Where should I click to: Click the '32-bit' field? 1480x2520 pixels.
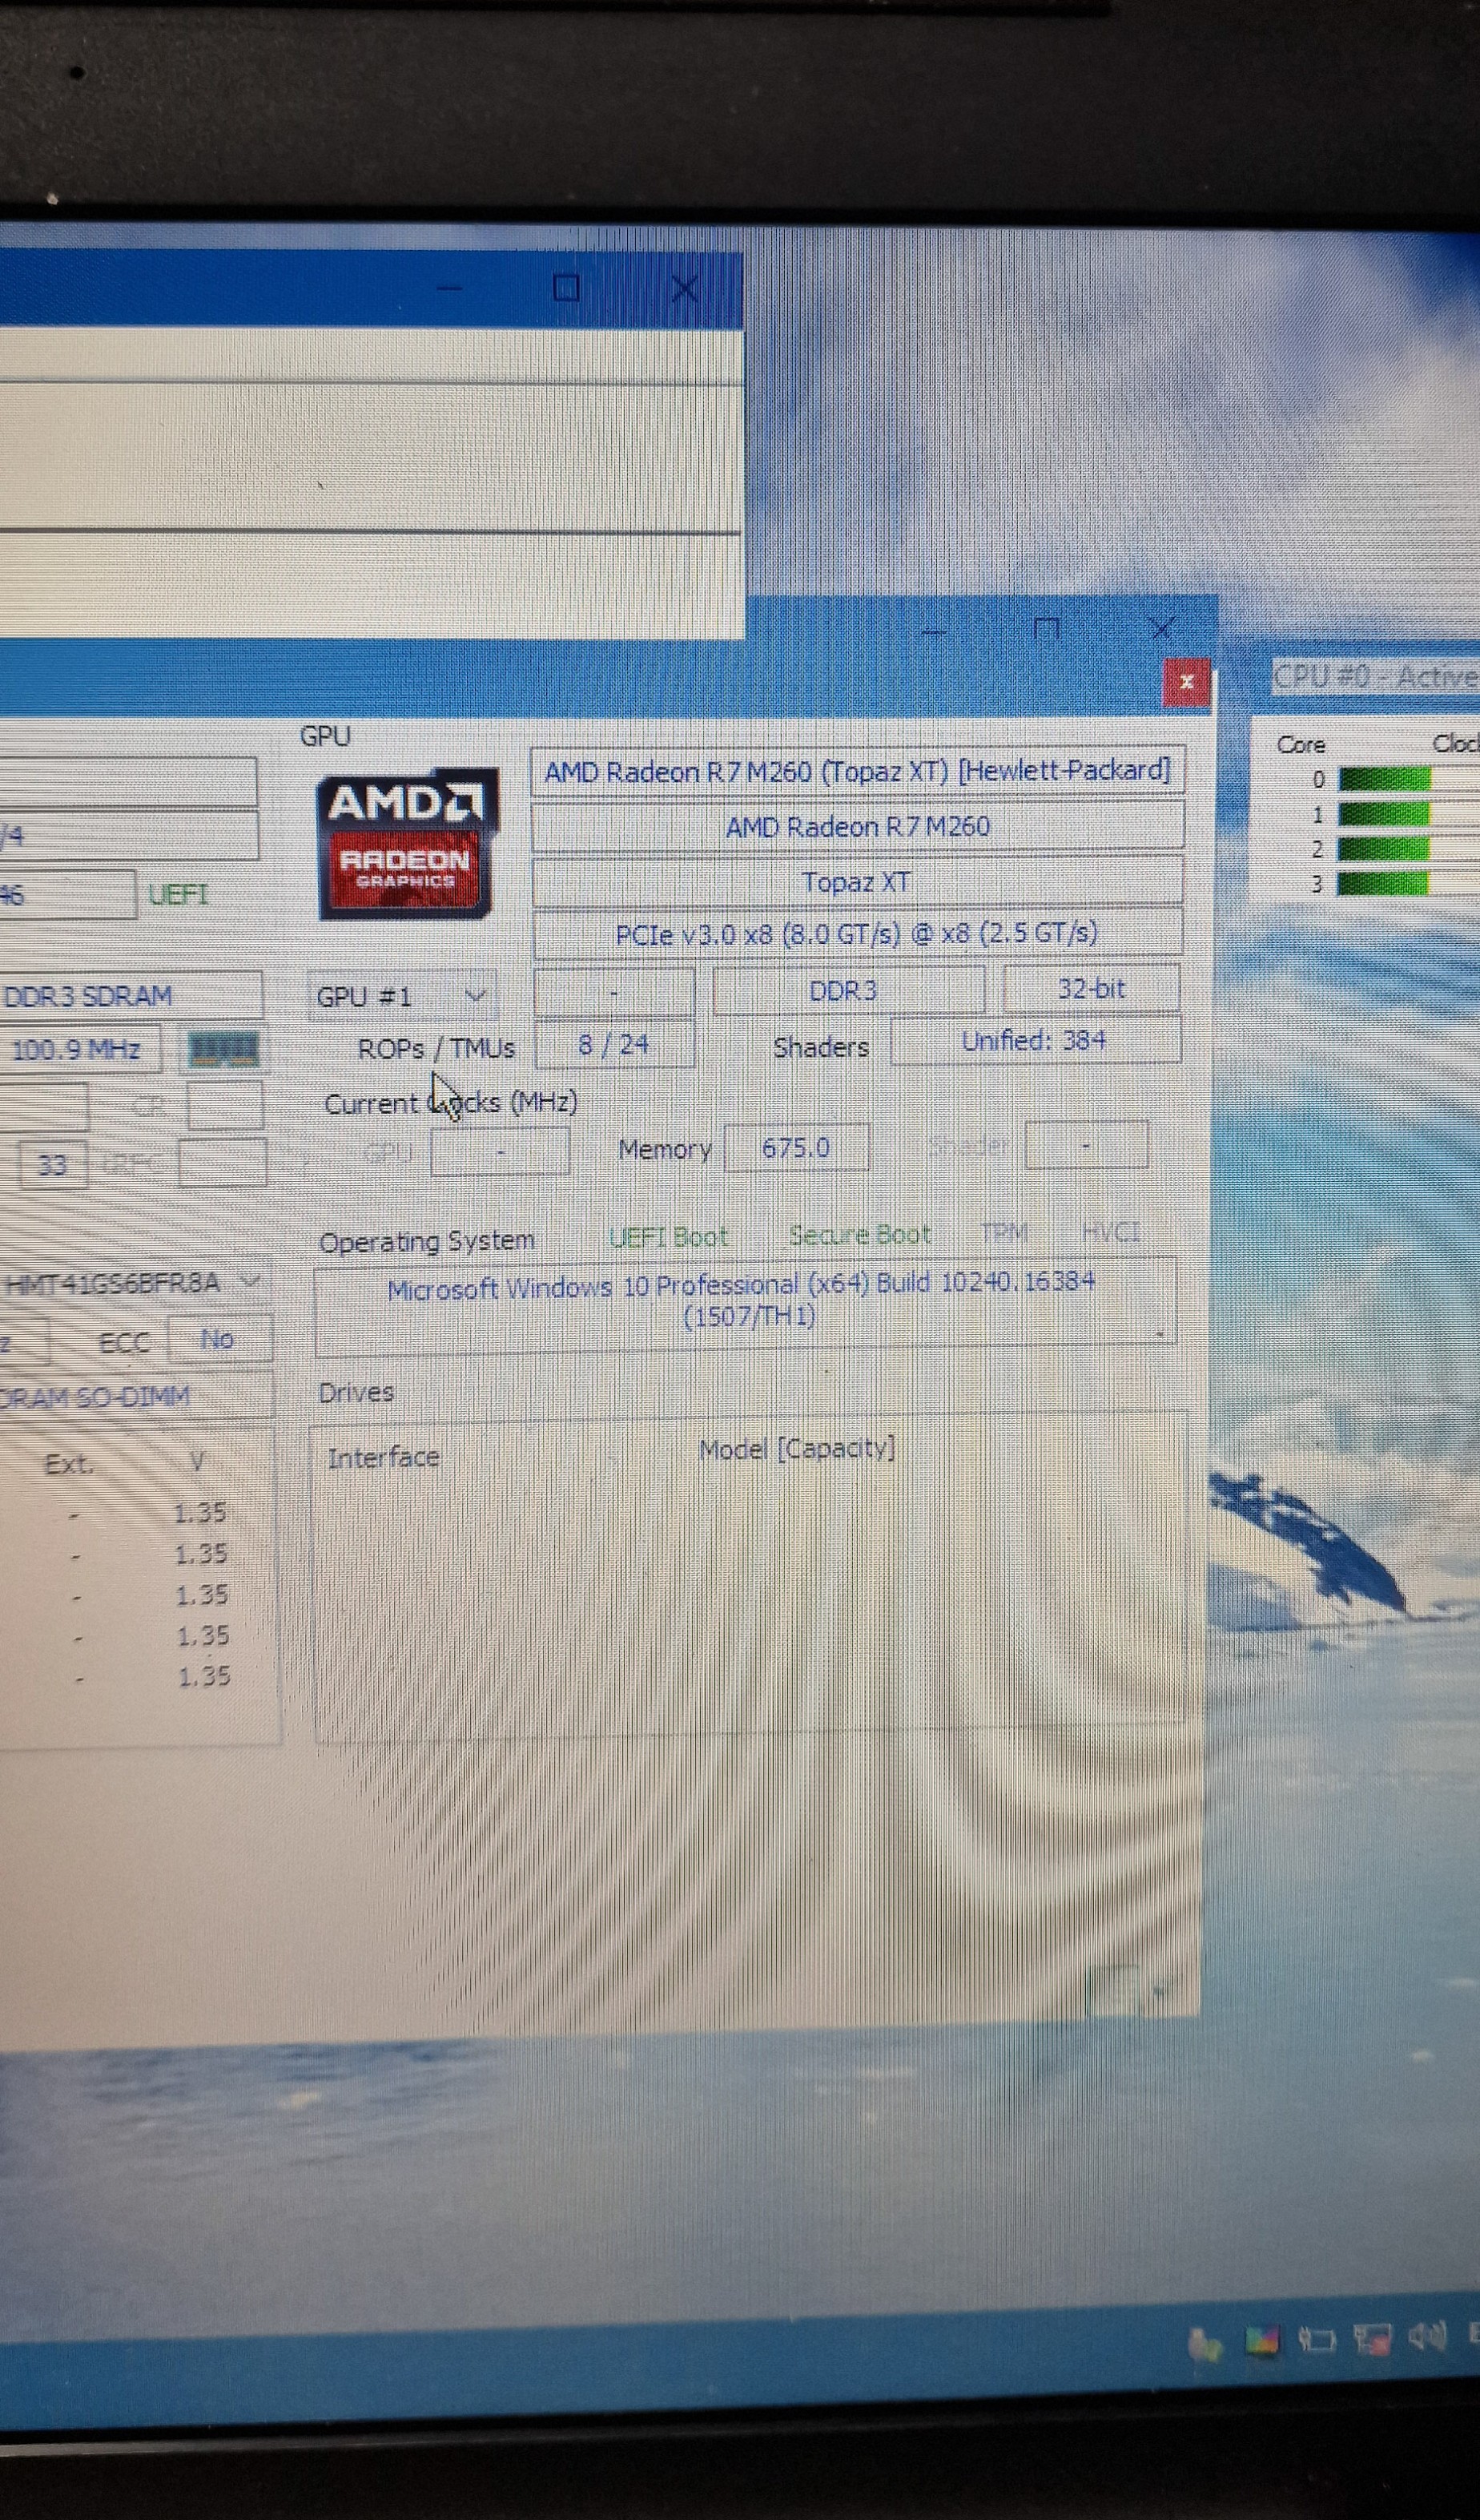pyautogui.click(x=1092, y=988)
